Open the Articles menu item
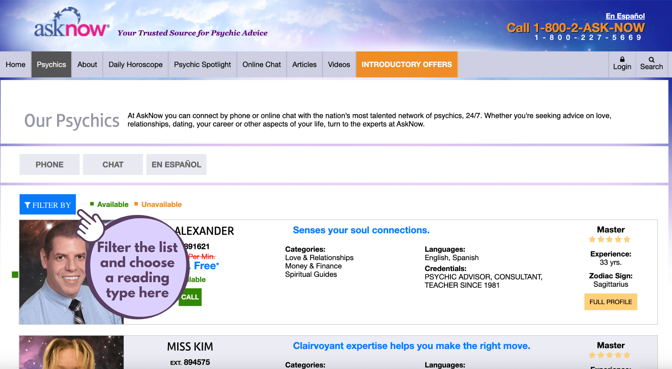 point(304,65)
